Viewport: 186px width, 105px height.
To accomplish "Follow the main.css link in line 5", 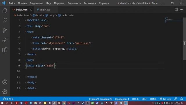I will pyautogui.click(x=82, y=43).
